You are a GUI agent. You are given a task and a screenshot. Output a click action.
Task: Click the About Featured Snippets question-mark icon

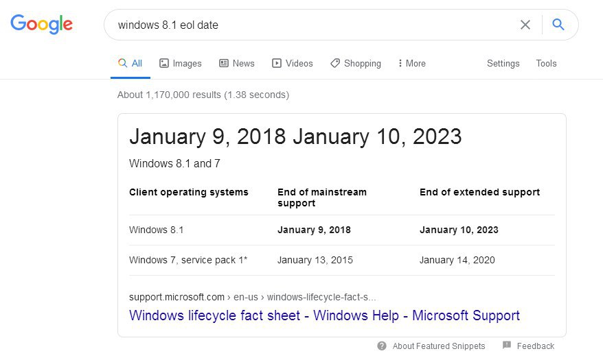(x=382, y=346)
